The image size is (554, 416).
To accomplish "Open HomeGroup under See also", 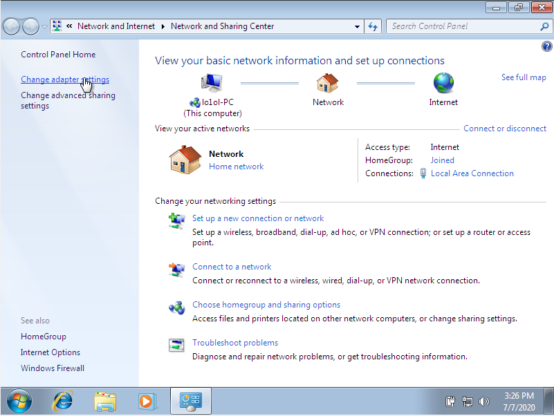I will 44,337.
